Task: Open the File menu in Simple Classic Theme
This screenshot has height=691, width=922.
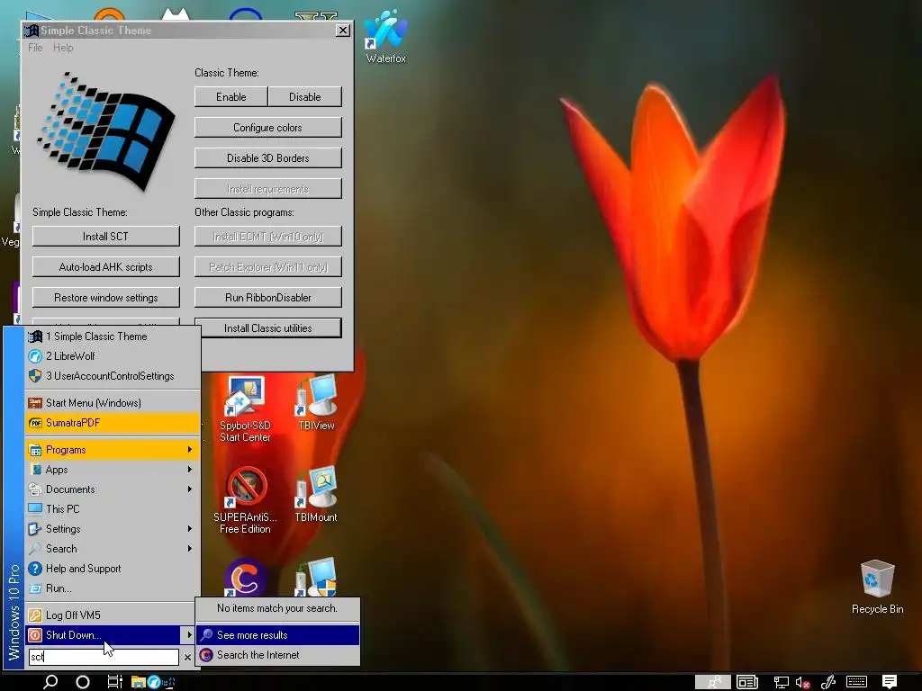Action: 35,48
